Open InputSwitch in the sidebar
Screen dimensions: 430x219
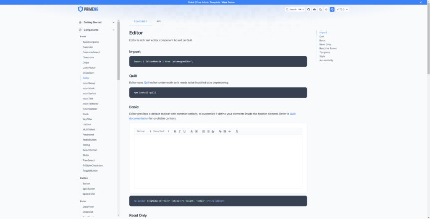(x=89, y=94)
